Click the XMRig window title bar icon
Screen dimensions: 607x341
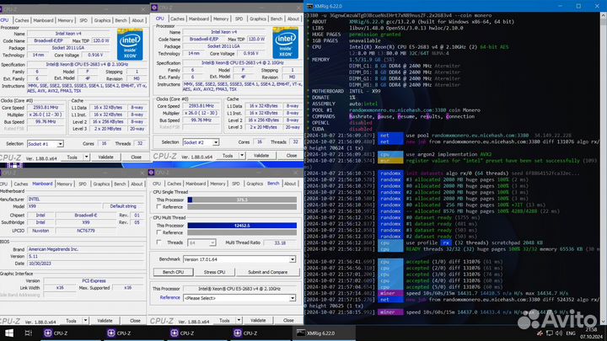click(x=309, y=6)
